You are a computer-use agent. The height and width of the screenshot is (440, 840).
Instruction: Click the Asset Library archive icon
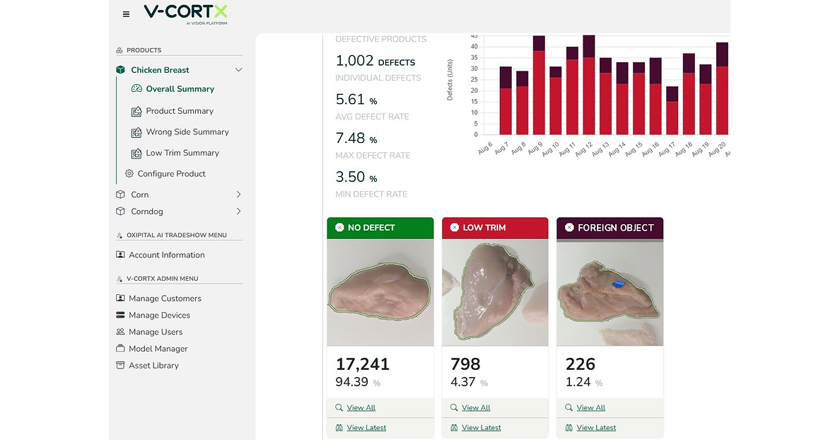pyautogui.click(x=120, y=366)
